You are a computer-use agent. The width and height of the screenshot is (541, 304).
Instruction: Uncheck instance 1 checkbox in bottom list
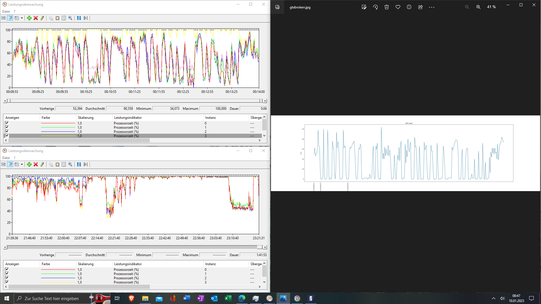pyautogui.click(x=7, y=274)
